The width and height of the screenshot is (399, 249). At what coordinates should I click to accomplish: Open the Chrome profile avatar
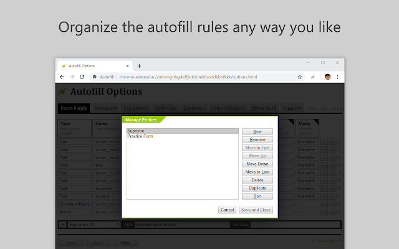(x=327, y=77)
